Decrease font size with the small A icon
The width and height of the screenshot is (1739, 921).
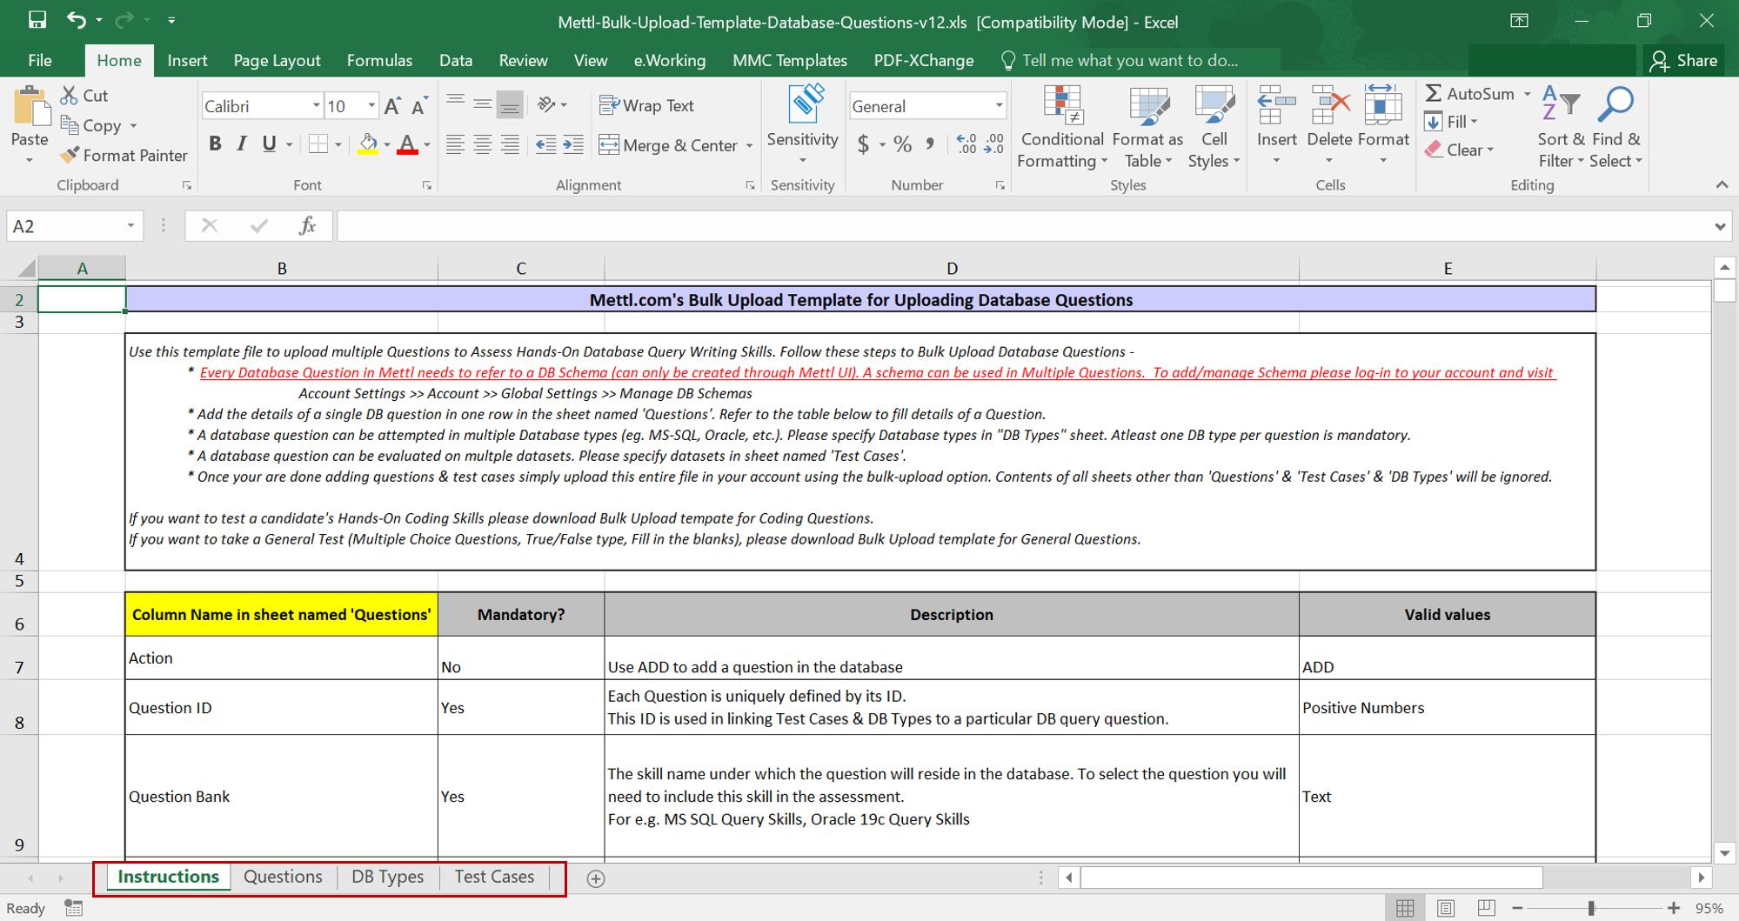click(x=420, y=106)
